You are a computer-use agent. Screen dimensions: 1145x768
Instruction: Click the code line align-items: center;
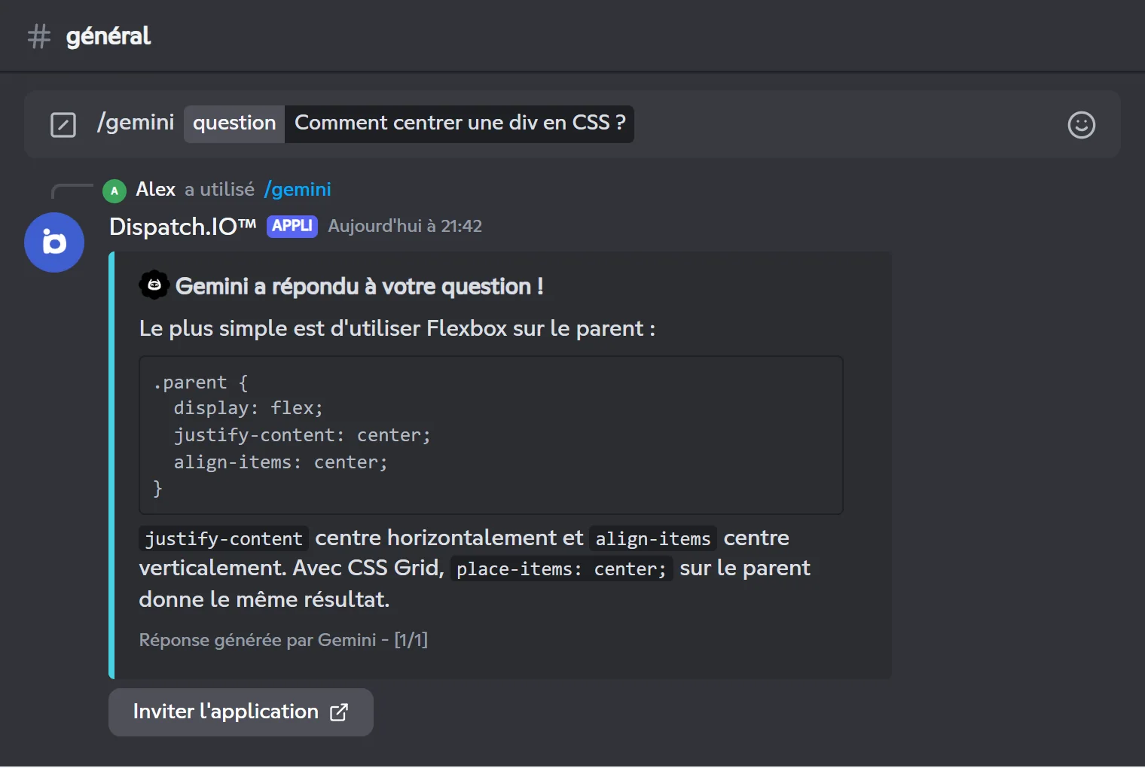pos(281,462)
